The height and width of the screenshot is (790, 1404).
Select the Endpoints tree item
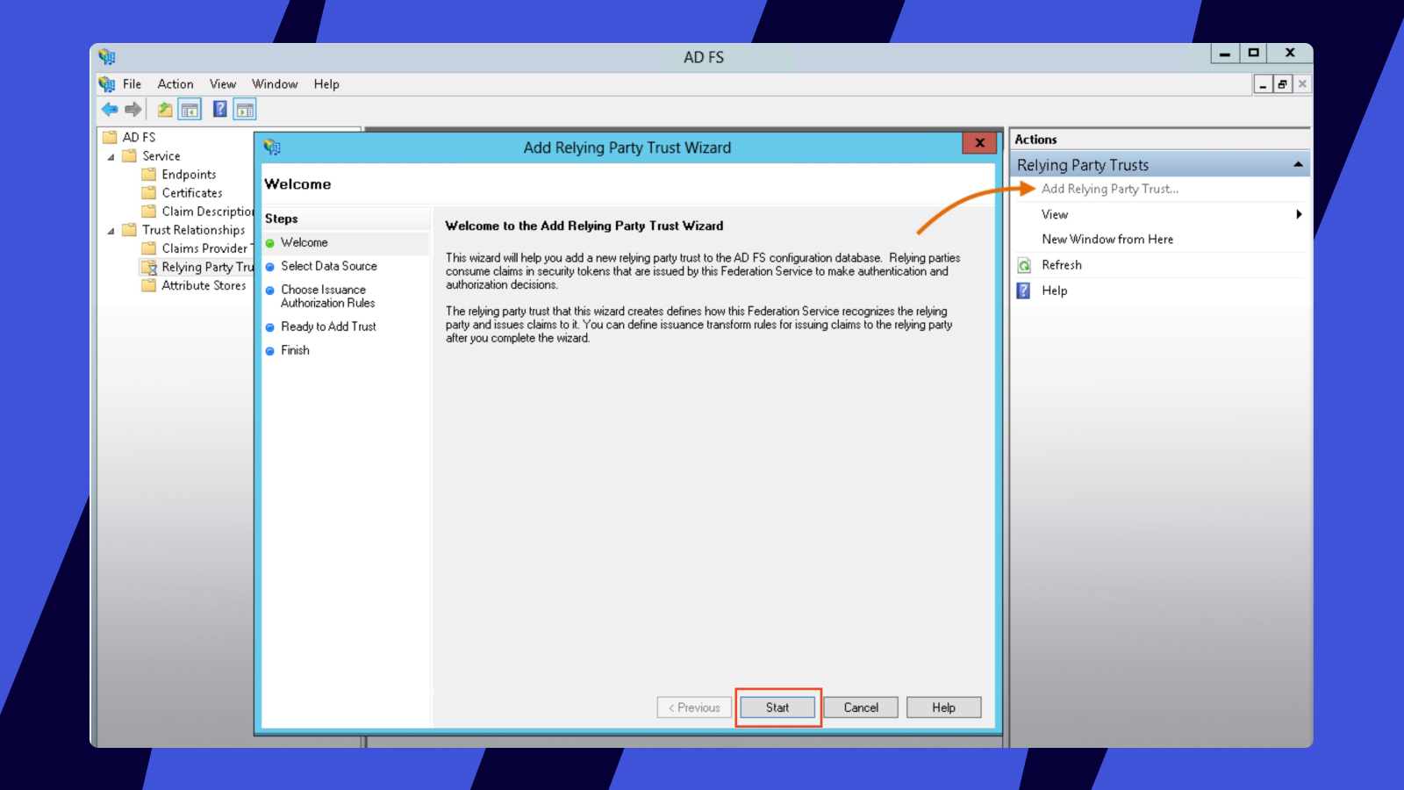(189, 175)
